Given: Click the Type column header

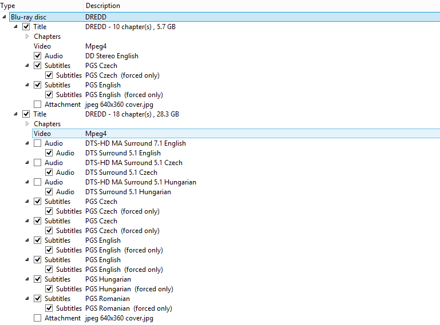Looking at the screenshot, I should click(42, 6).
